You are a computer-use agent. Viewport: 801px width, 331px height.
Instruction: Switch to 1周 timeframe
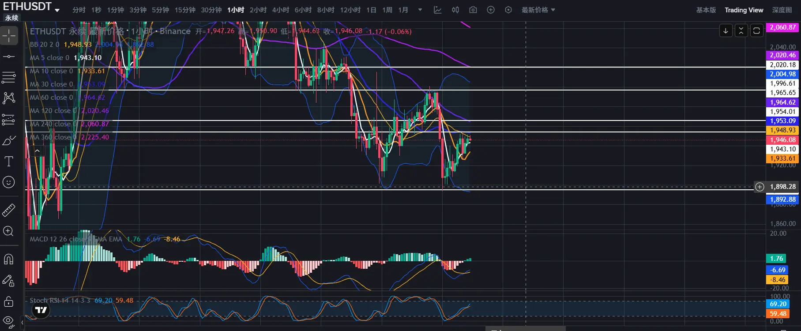[x=387, y=10]
